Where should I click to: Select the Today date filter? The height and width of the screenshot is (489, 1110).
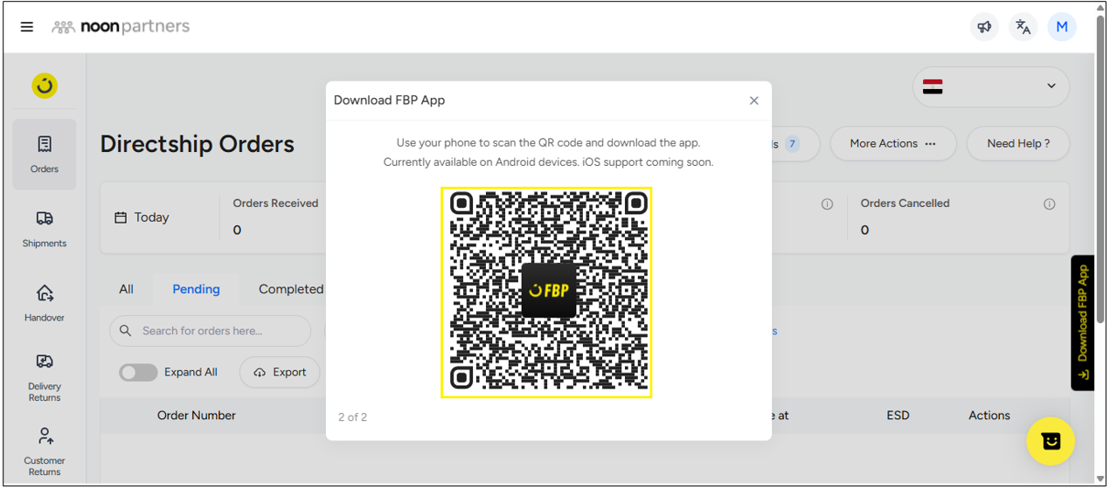tap(142, 217)
